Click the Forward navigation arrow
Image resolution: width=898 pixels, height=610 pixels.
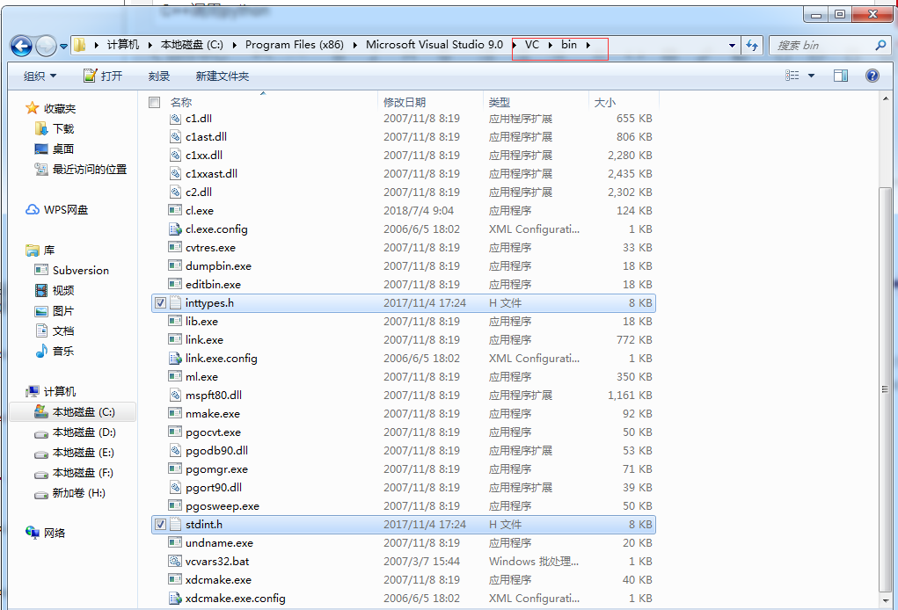(46, 46)
